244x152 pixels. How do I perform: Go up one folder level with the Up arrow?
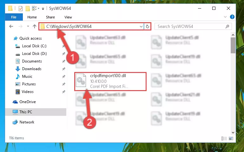click(35, 26)
